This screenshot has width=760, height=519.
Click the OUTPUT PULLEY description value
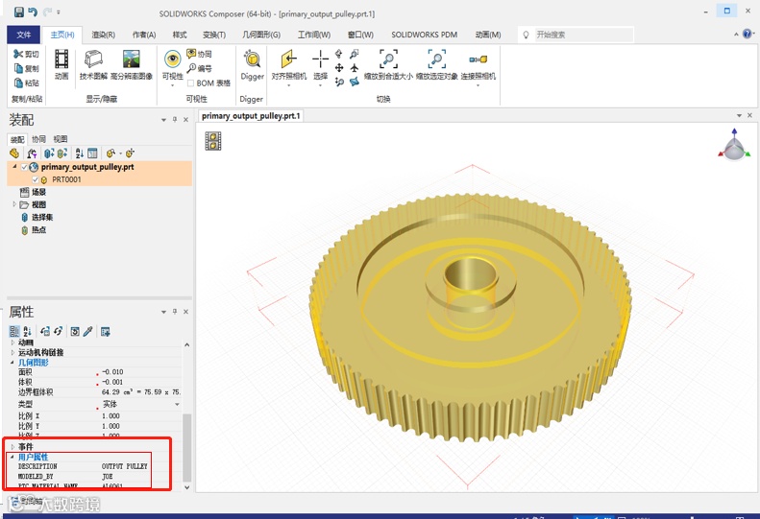pyautogui.click(x=124, y=466)
